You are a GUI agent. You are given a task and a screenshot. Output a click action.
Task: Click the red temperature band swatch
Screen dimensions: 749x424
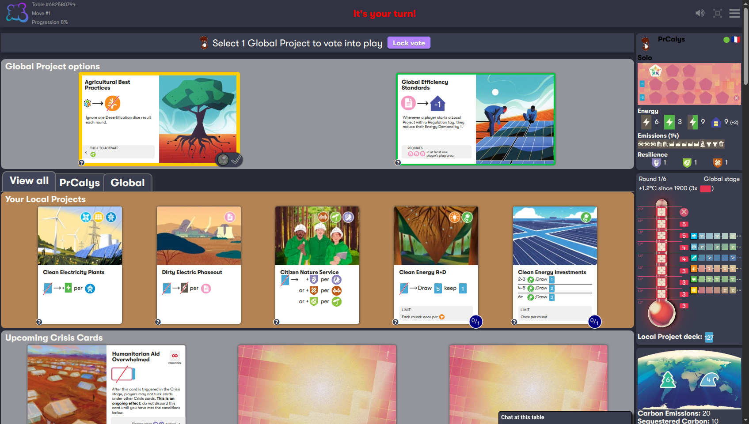(x=706, y=189)
